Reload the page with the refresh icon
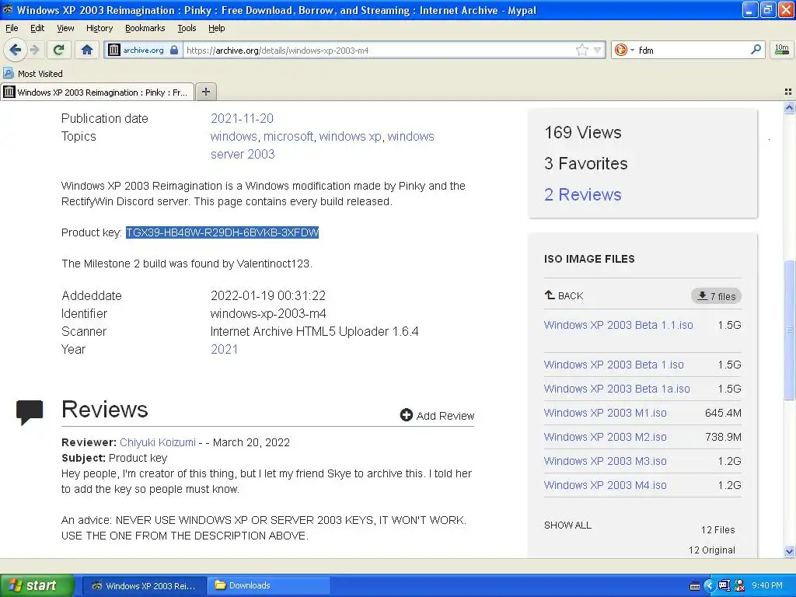Screen dimensions: 796x597 coord(59,50)
